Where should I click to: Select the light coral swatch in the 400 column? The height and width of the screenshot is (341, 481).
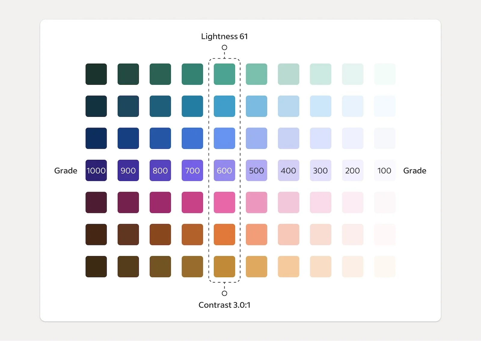289,235
